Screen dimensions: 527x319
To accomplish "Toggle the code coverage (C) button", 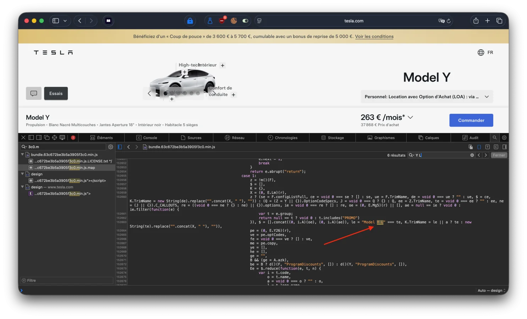I will click(x=496, y=147).
